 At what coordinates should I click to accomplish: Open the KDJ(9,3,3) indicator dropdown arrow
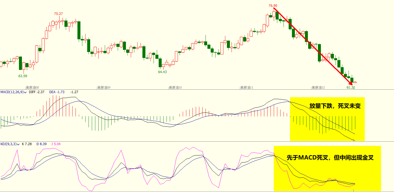tap(18, 144)
